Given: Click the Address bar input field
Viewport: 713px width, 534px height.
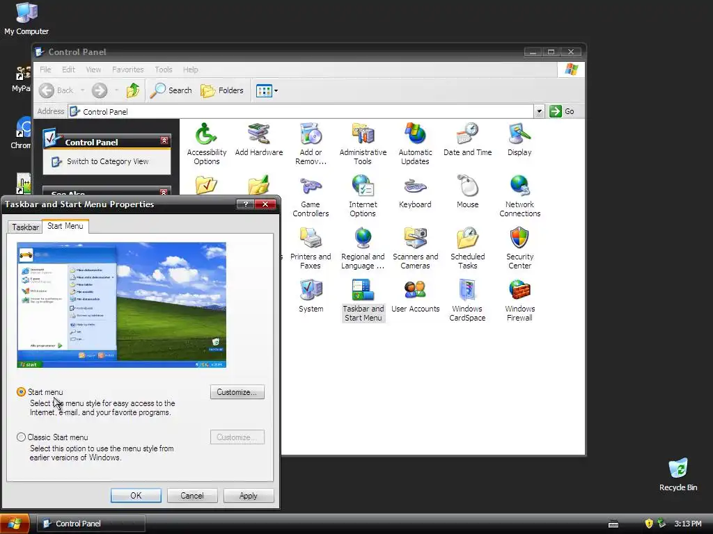Looking at the screenshot, I should tap(301, 111).
